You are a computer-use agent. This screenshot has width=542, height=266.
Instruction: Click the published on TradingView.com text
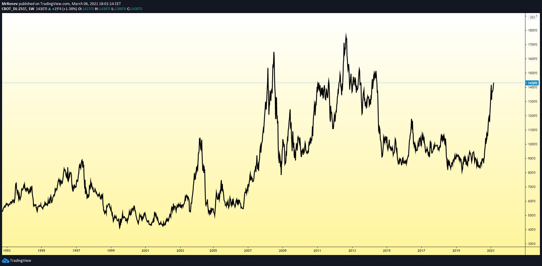point(44,4)
